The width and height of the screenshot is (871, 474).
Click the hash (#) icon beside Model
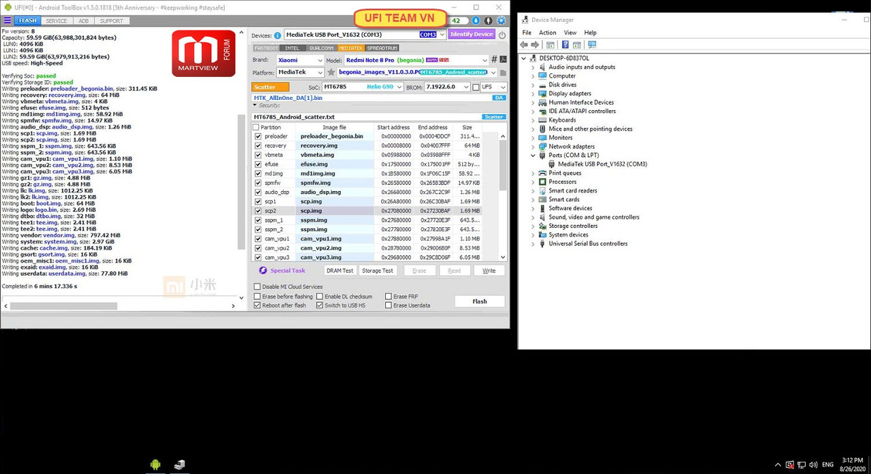point(495,60)
